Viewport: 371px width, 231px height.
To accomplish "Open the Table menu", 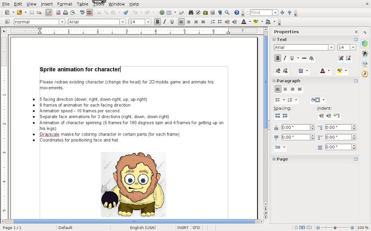I will point(82,4).
